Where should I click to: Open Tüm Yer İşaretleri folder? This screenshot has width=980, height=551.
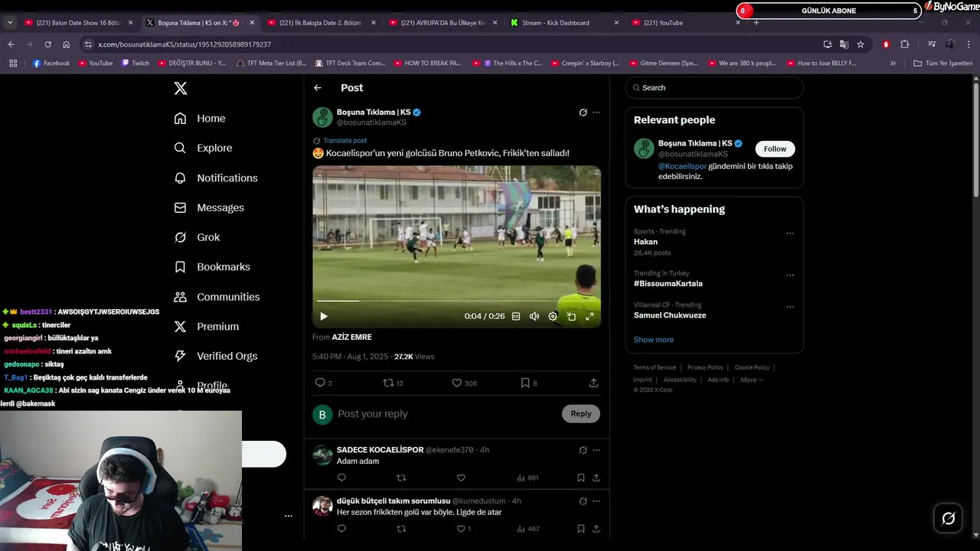(x=942, y=64)
